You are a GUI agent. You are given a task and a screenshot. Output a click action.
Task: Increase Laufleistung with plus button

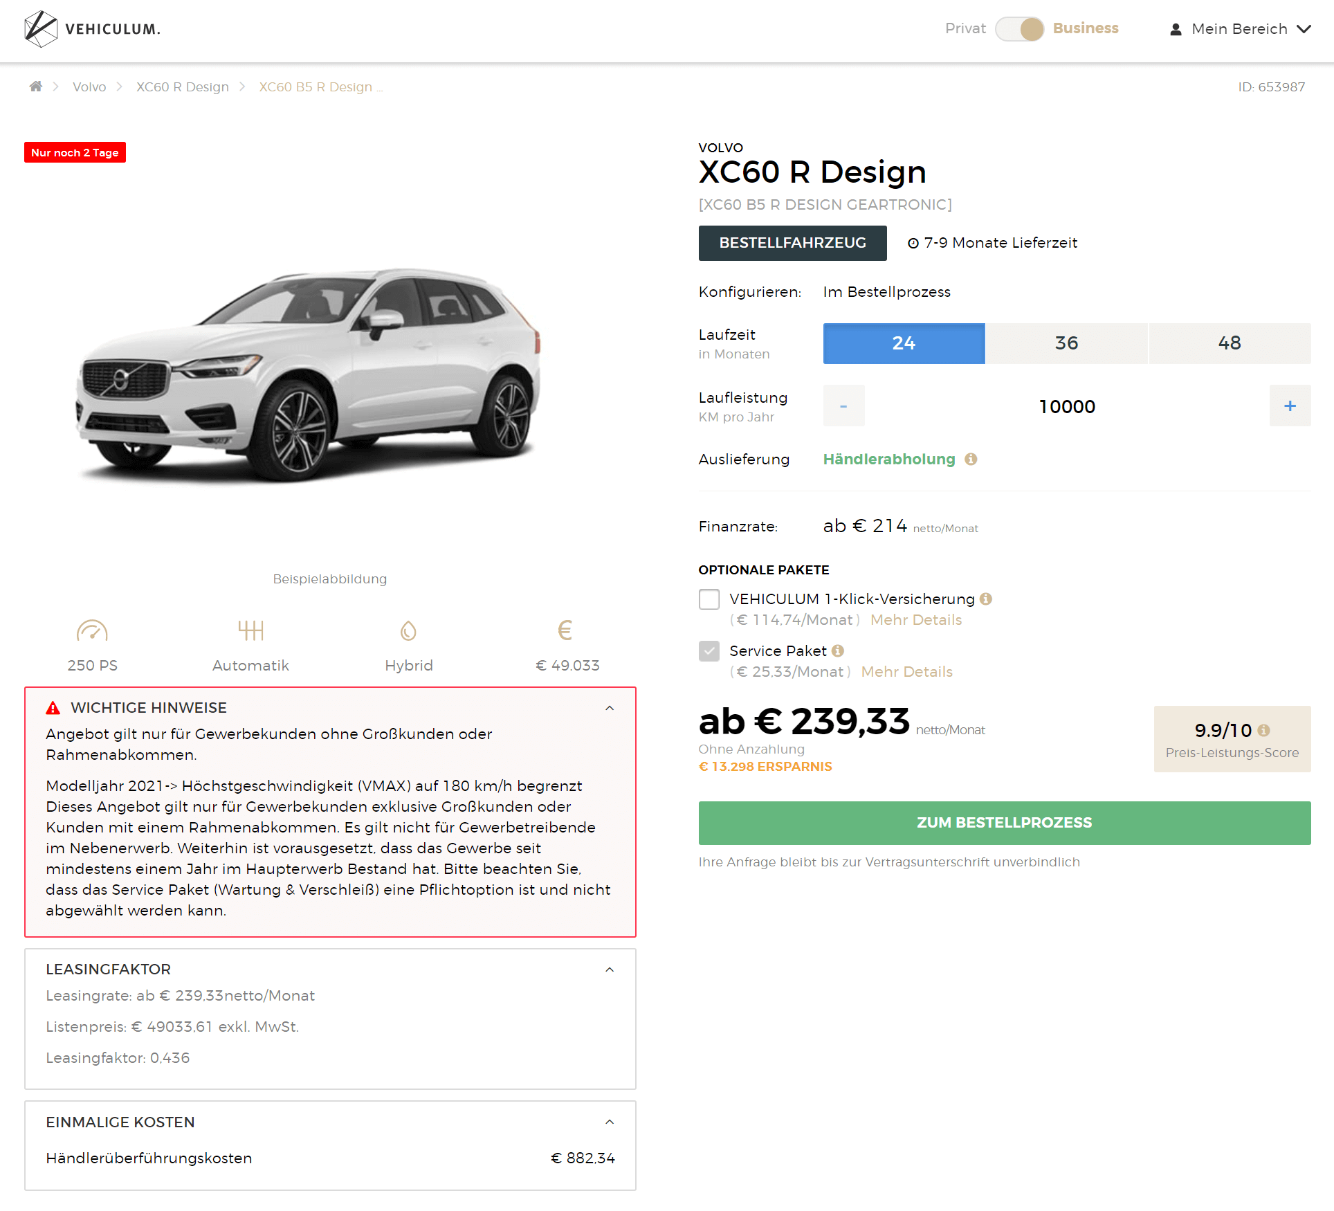coord(1290,406)
